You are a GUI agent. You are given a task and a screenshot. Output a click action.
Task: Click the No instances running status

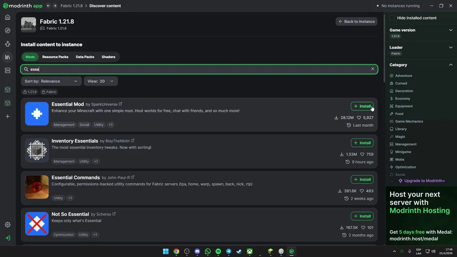[398, 6]
